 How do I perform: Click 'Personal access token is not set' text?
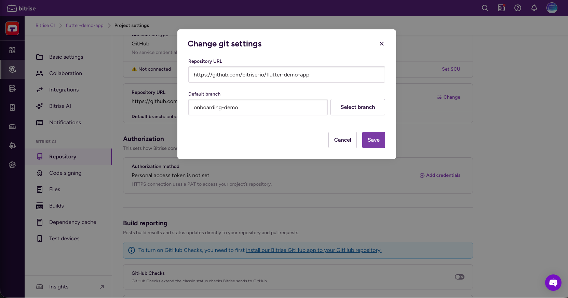pyautogui.click(x=170, y=175)
